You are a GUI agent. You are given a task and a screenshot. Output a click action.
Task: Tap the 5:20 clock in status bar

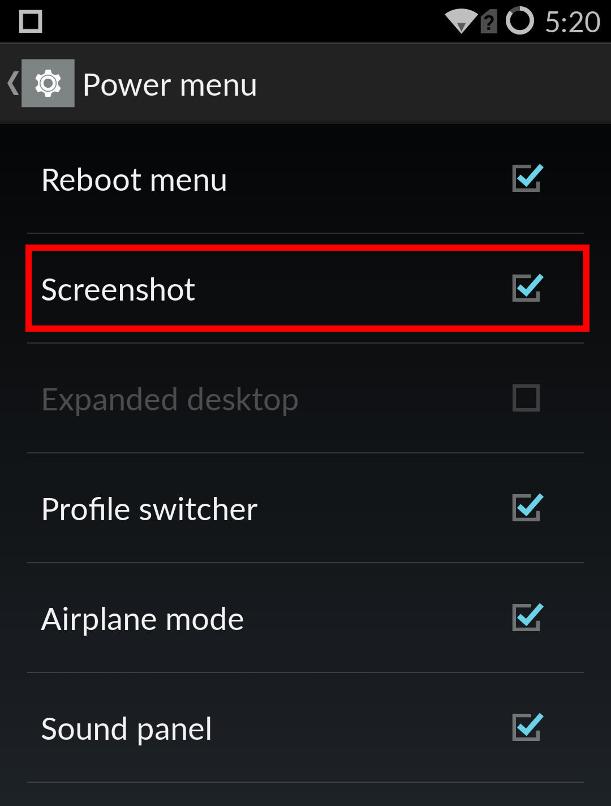pyautogui.click(x=573, y=22)
